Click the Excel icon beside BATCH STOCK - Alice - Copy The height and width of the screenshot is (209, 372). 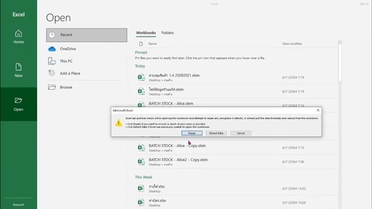click(141, 147)
